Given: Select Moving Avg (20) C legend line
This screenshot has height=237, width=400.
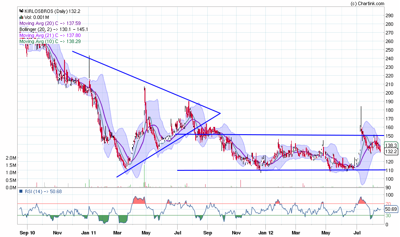Looking at the screenshot, I should tap(50, 23).
